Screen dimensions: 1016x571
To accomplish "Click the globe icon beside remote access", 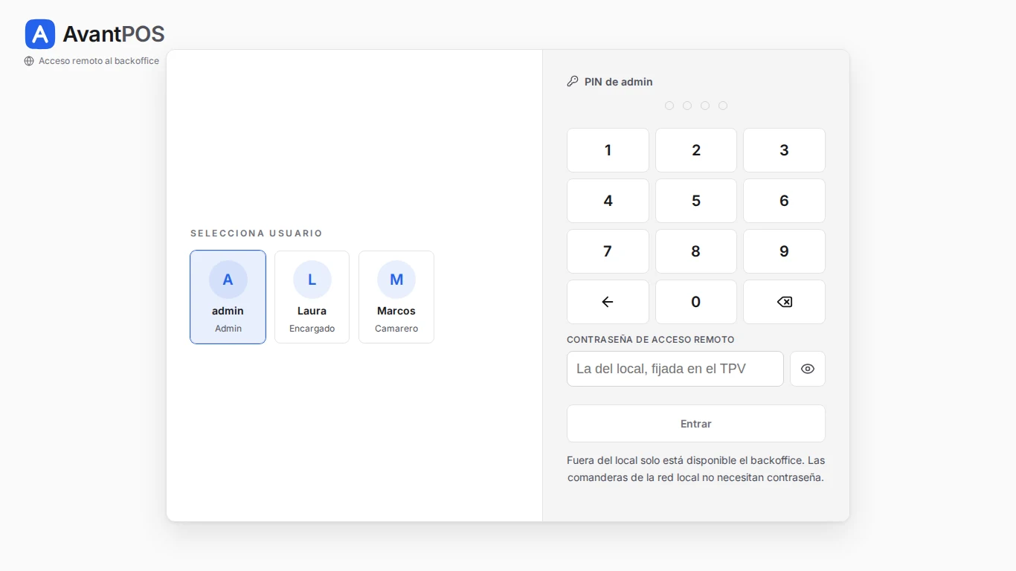I will click(29, 61).
